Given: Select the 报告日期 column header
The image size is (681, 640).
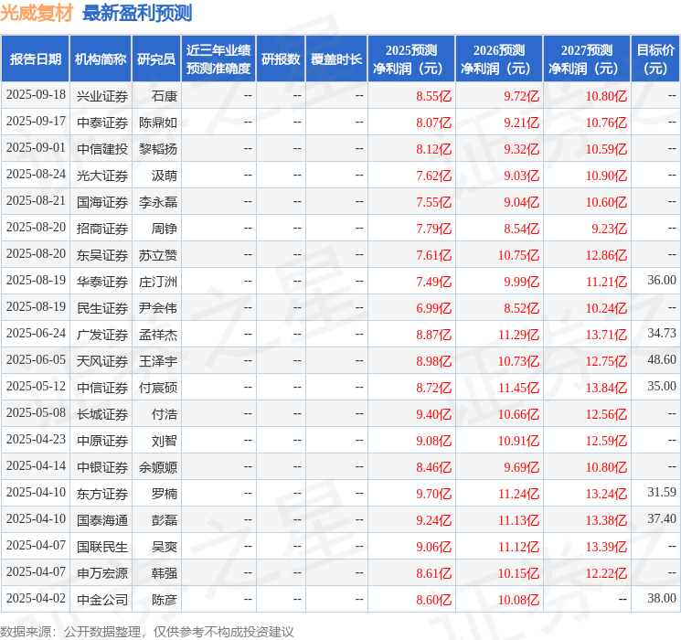Looking at the screenshot, I should click(36, 59).
